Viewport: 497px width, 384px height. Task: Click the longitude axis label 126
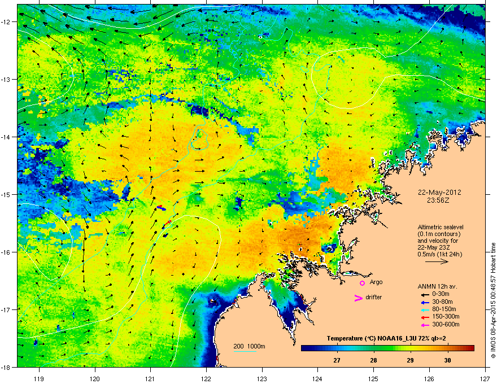(x=429, y=378)
